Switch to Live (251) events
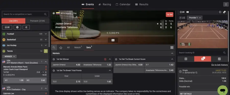 pyautogui.click(x=13, y=21)
